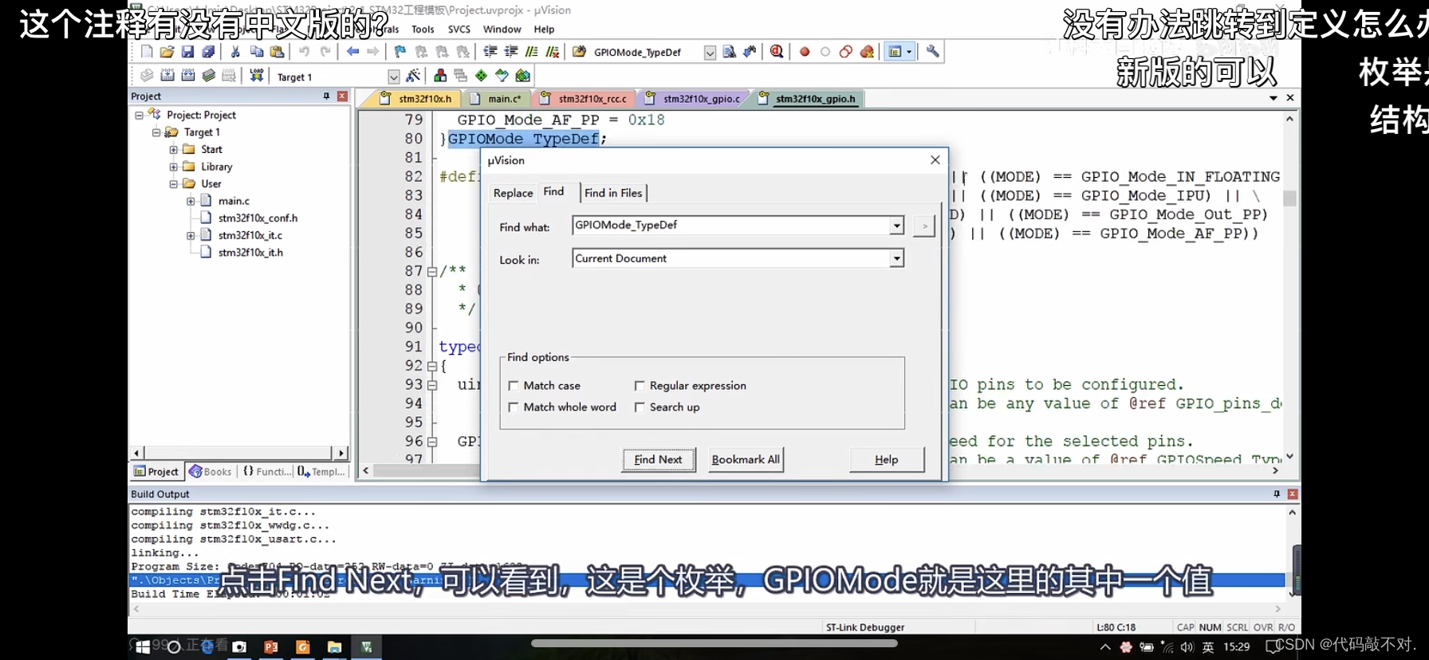This screenshot has width=1429, height=660.
Task: Open file with the folder toolbar icon
Action: (x=167, y=52)
